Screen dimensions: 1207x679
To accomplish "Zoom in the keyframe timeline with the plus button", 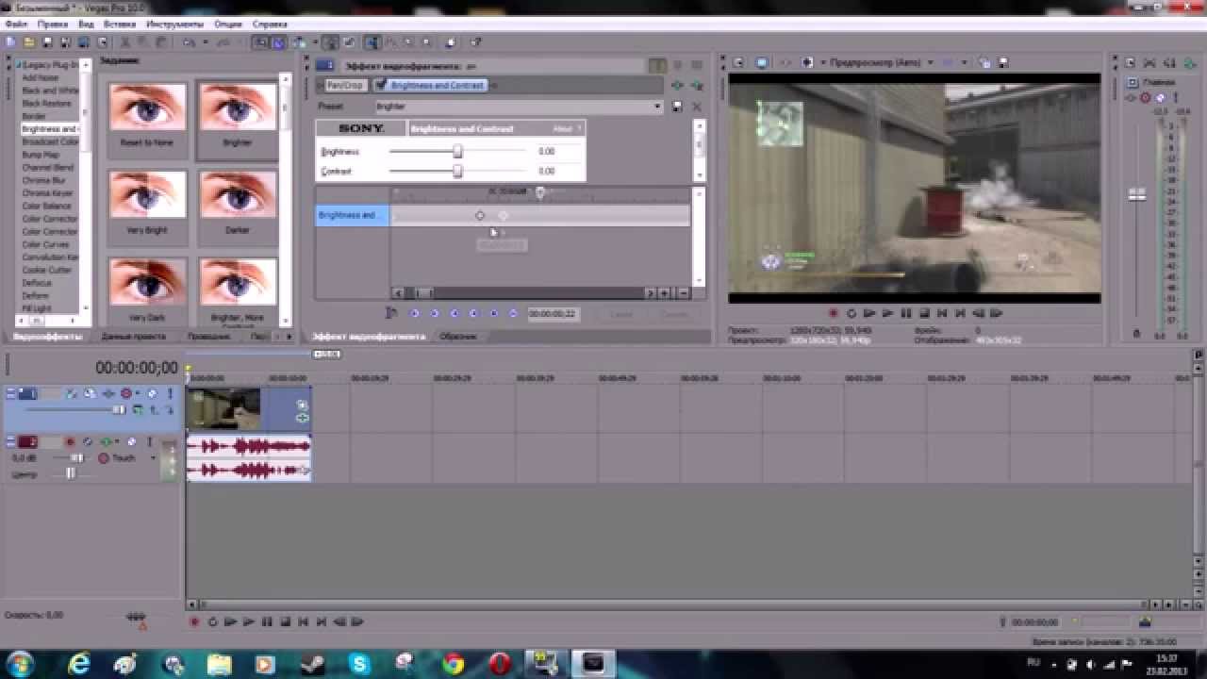I will 666,293.
